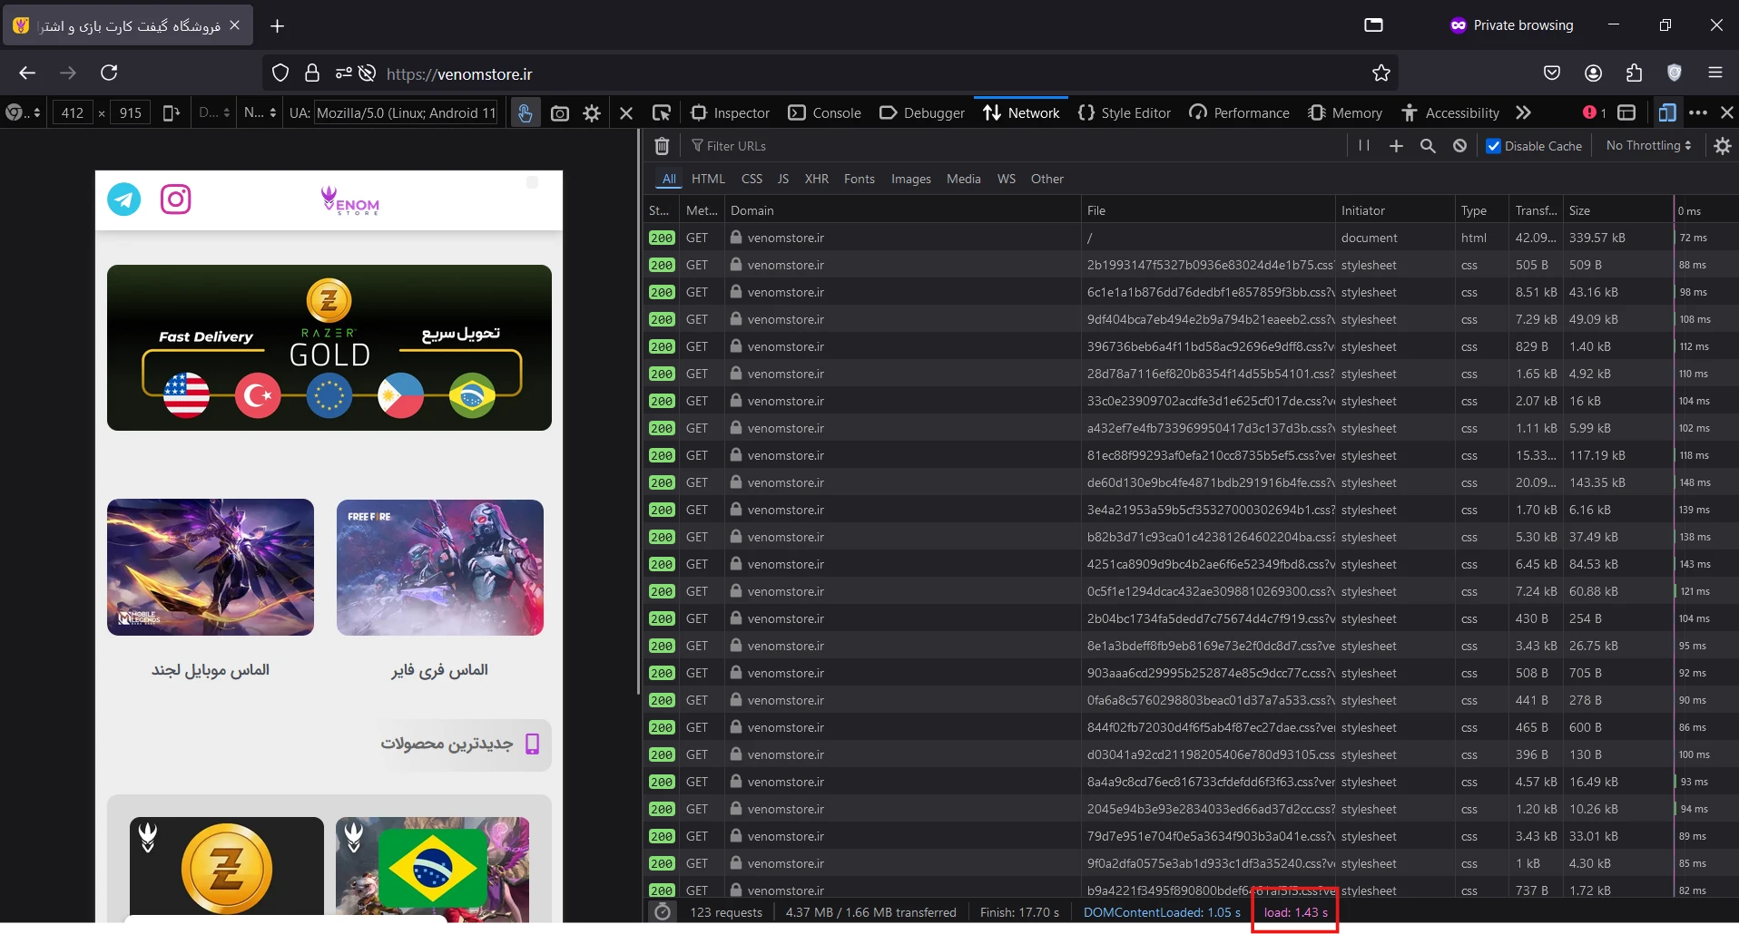Open the Accessibility tab

pyautogui.click(x=1450, y=112)
